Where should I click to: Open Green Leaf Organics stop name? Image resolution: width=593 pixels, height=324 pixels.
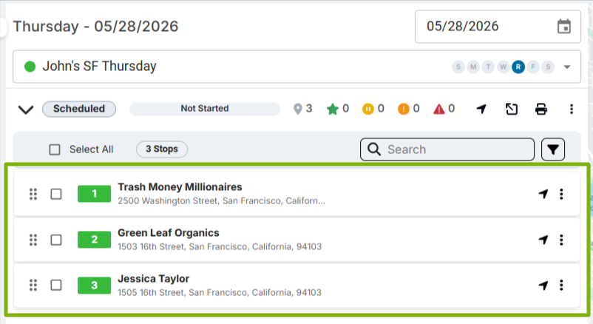click(169, 233)
